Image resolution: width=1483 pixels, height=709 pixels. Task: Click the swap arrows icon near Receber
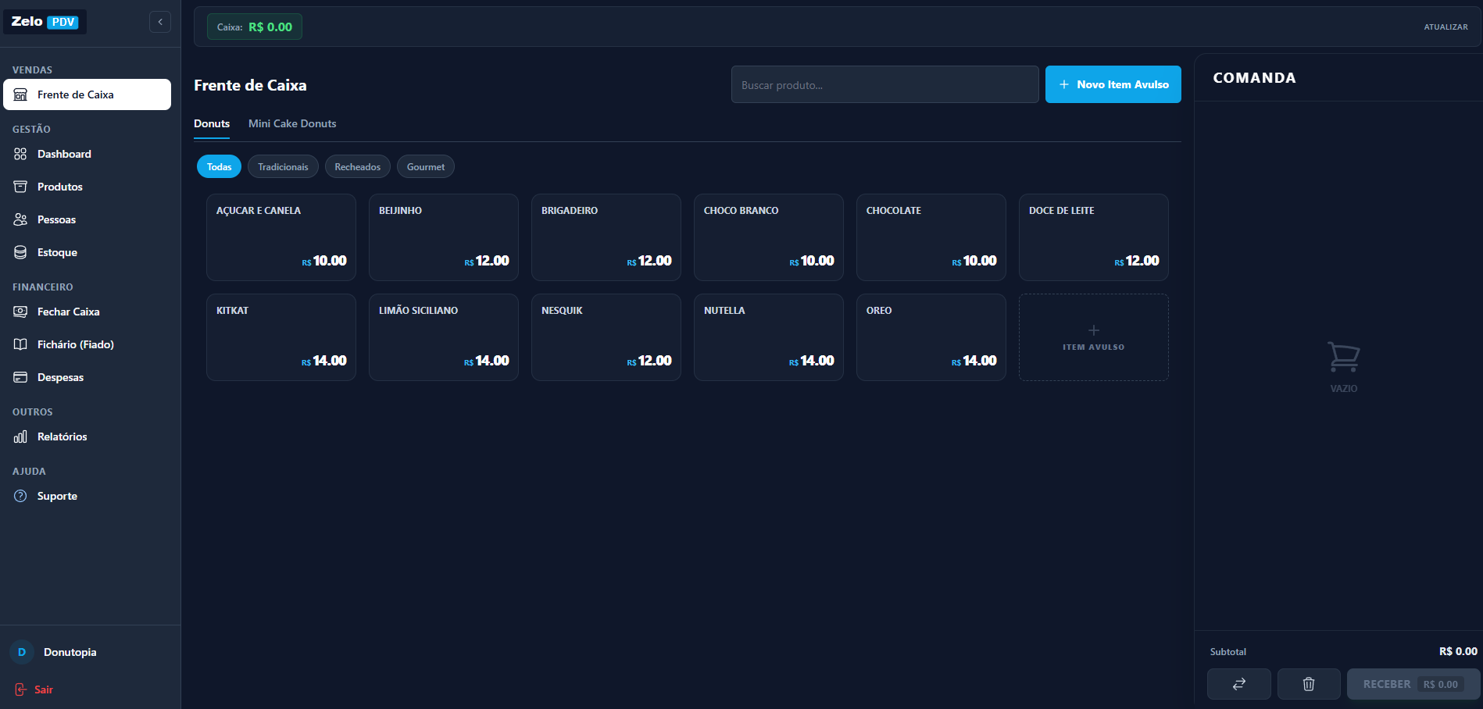tap(1239, 683)
